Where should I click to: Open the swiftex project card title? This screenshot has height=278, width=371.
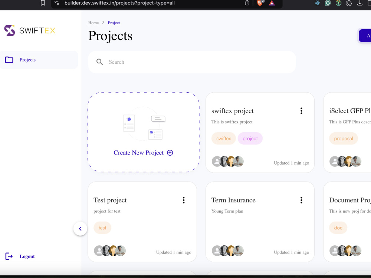point(232,111)
